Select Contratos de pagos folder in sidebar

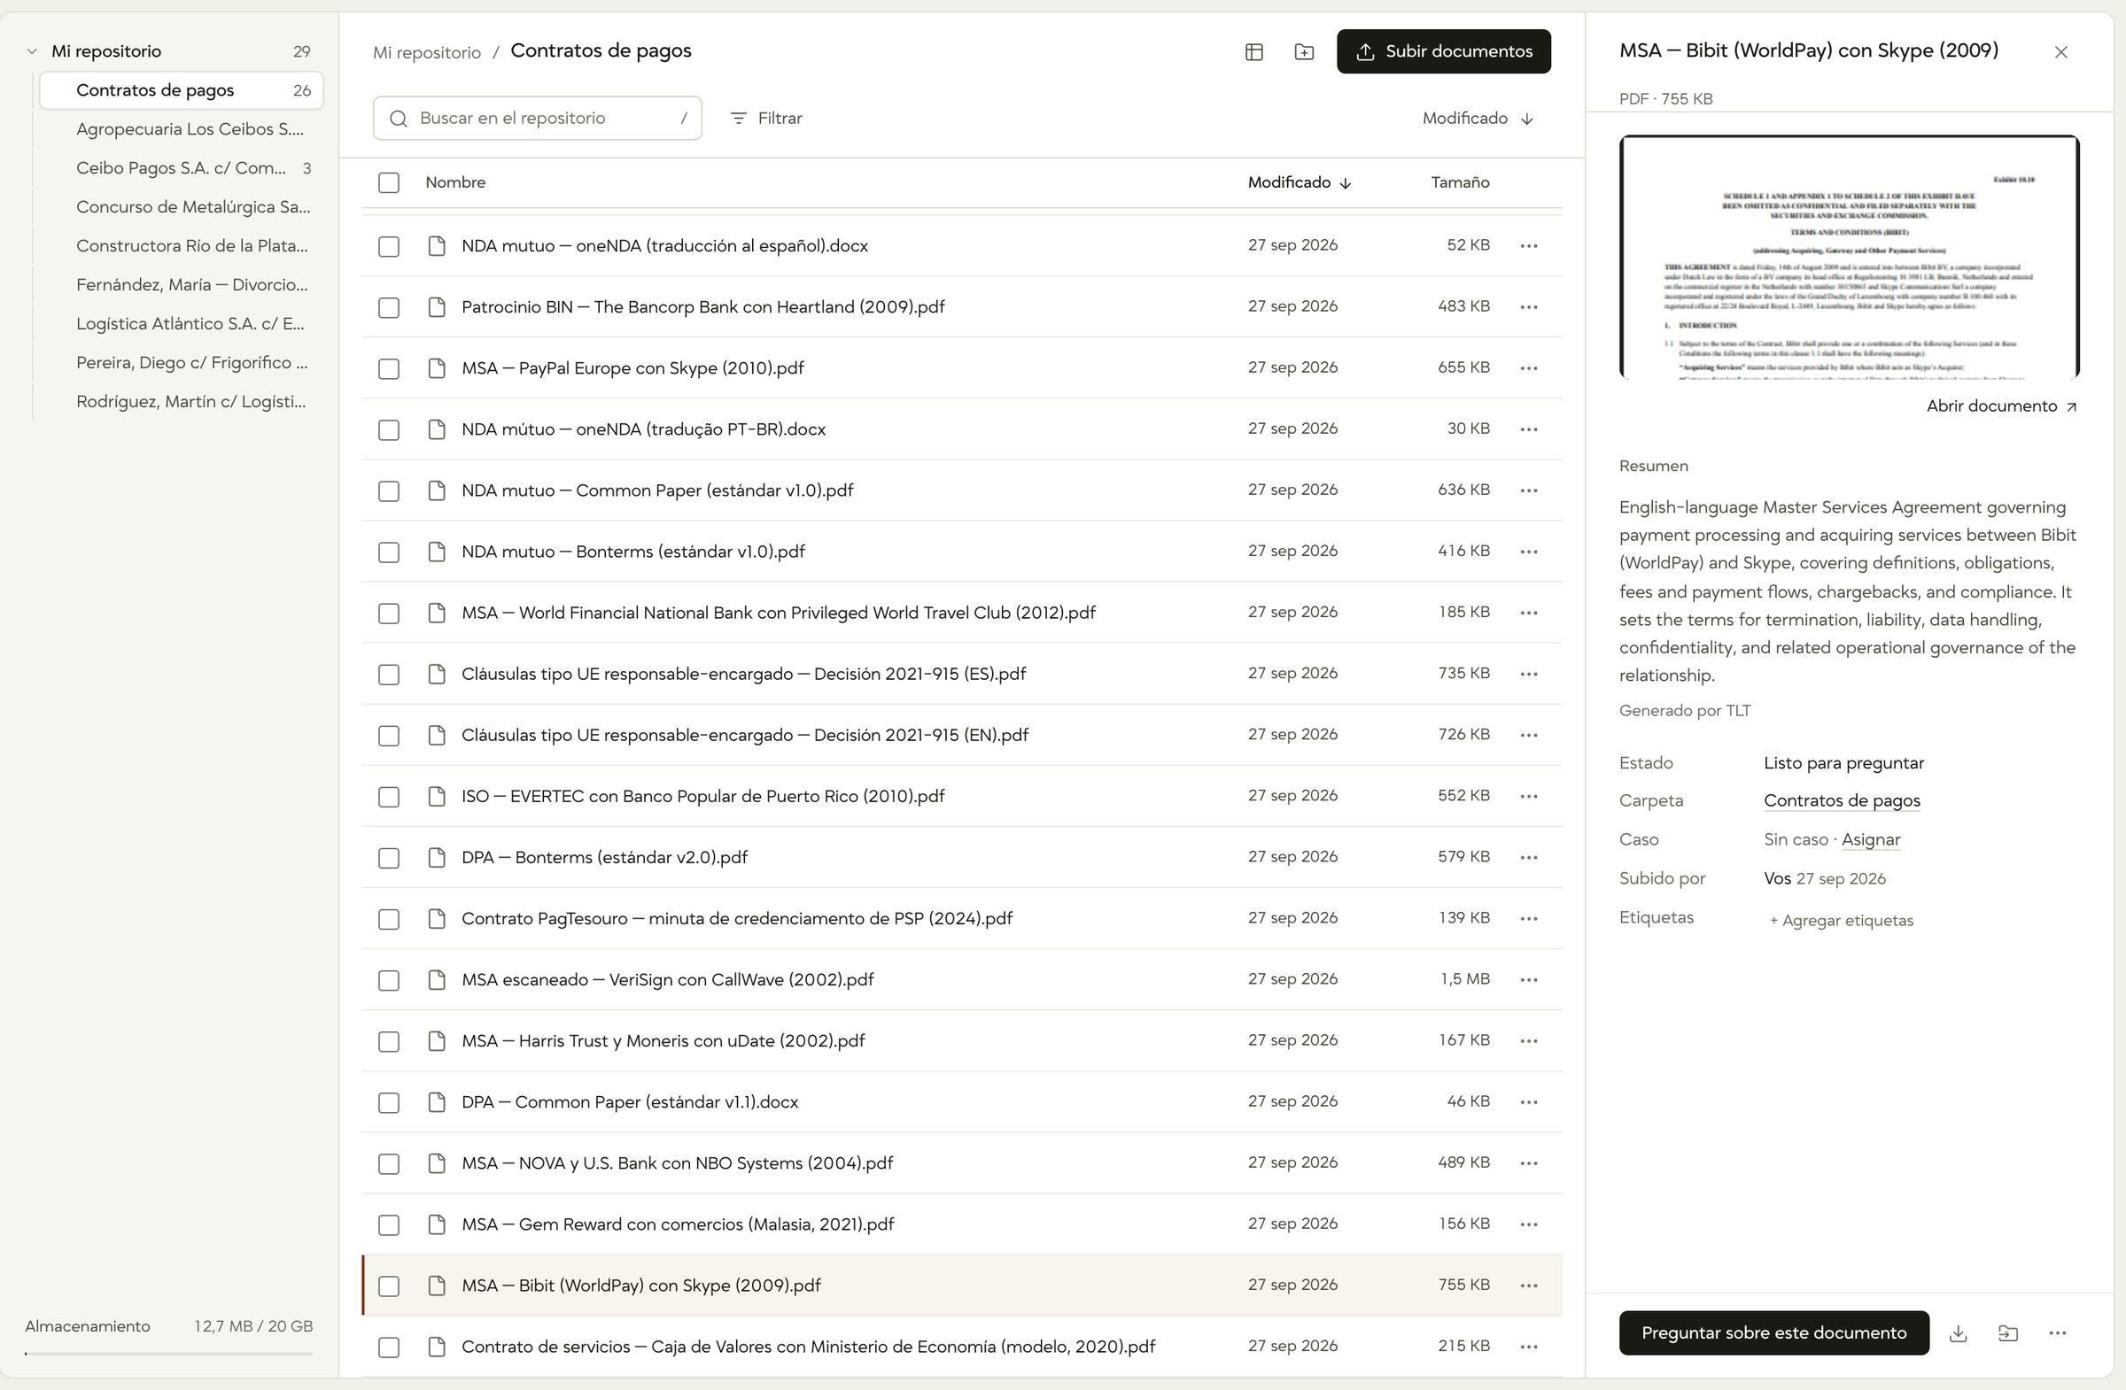[x=182, y=90]
